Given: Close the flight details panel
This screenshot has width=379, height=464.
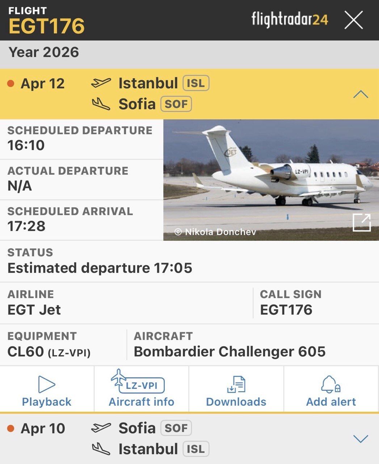Looking at the screenshot, I should coord(353,20).
